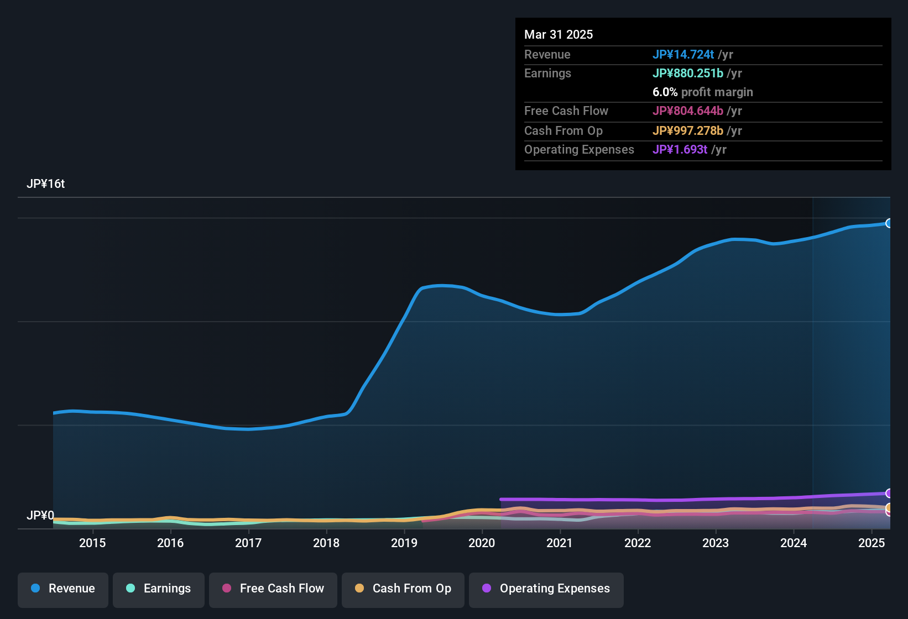908x619 pixels.
Task: Click the JP¥880.251b earnings value
Action: coord(688,73)
